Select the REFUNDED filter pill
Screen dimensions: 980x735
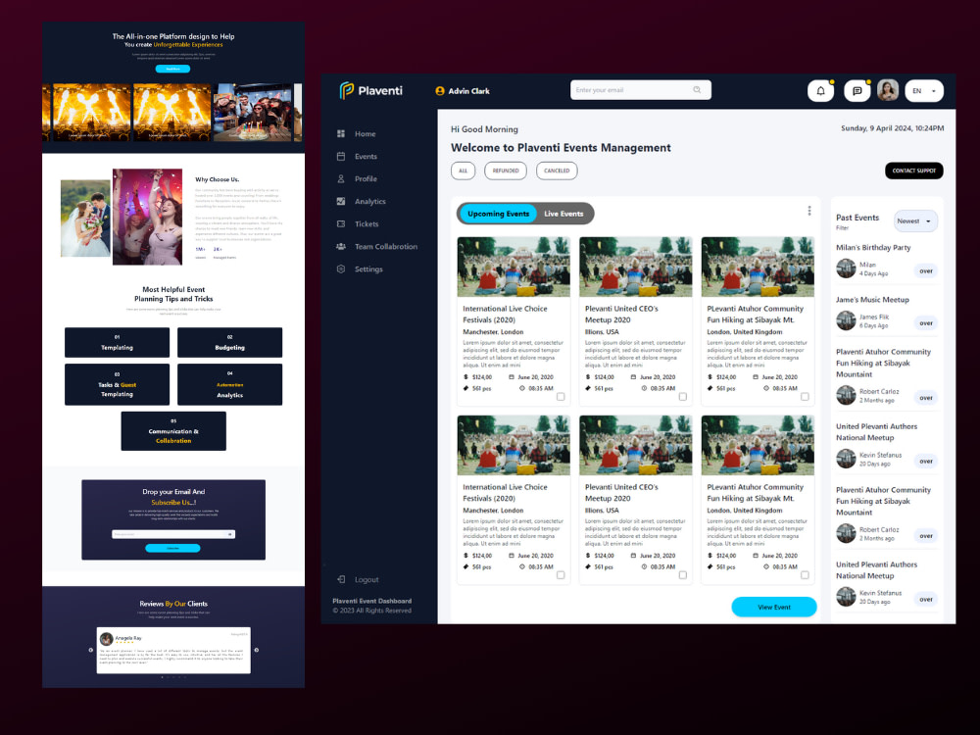coord(506,171)
